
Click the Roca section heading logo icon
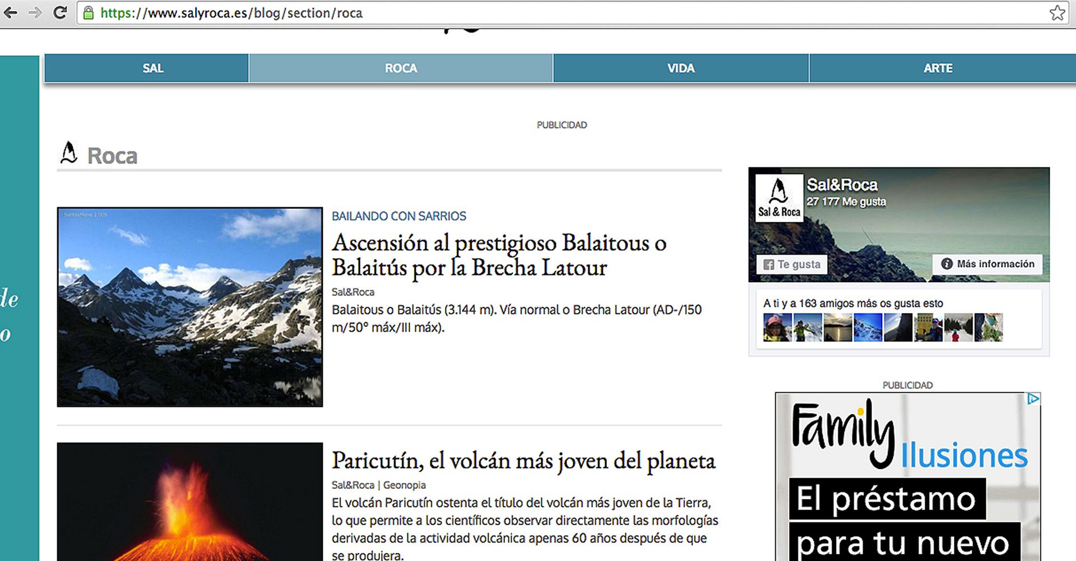(69, 153)
